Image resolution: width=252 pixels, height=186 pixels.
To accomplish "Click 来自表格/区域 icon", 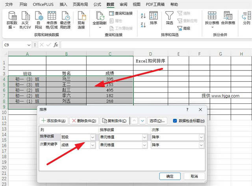I will coord(52,16).
